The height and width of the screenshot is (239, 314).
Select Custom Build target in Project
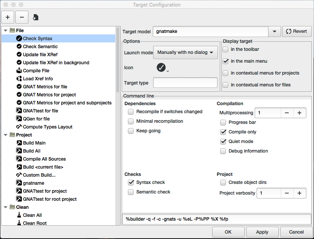point(39,175)
